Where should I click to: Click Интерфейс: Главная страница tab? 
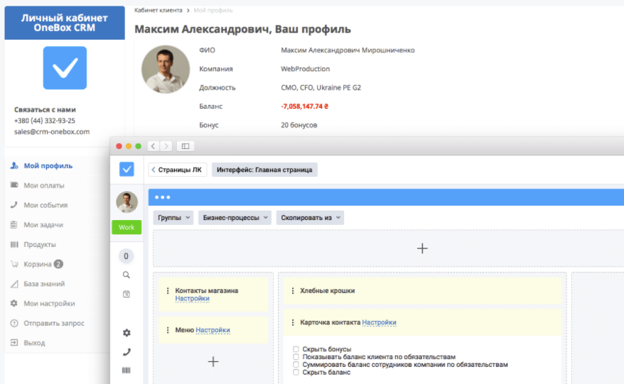click(x=264, y=170)
